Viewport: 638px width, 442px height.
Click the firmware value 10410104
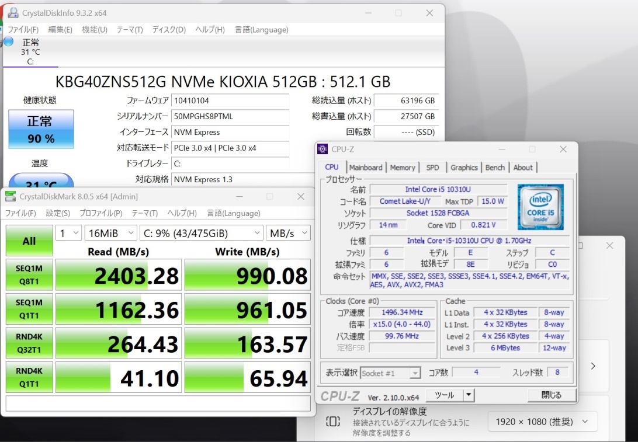230,100
